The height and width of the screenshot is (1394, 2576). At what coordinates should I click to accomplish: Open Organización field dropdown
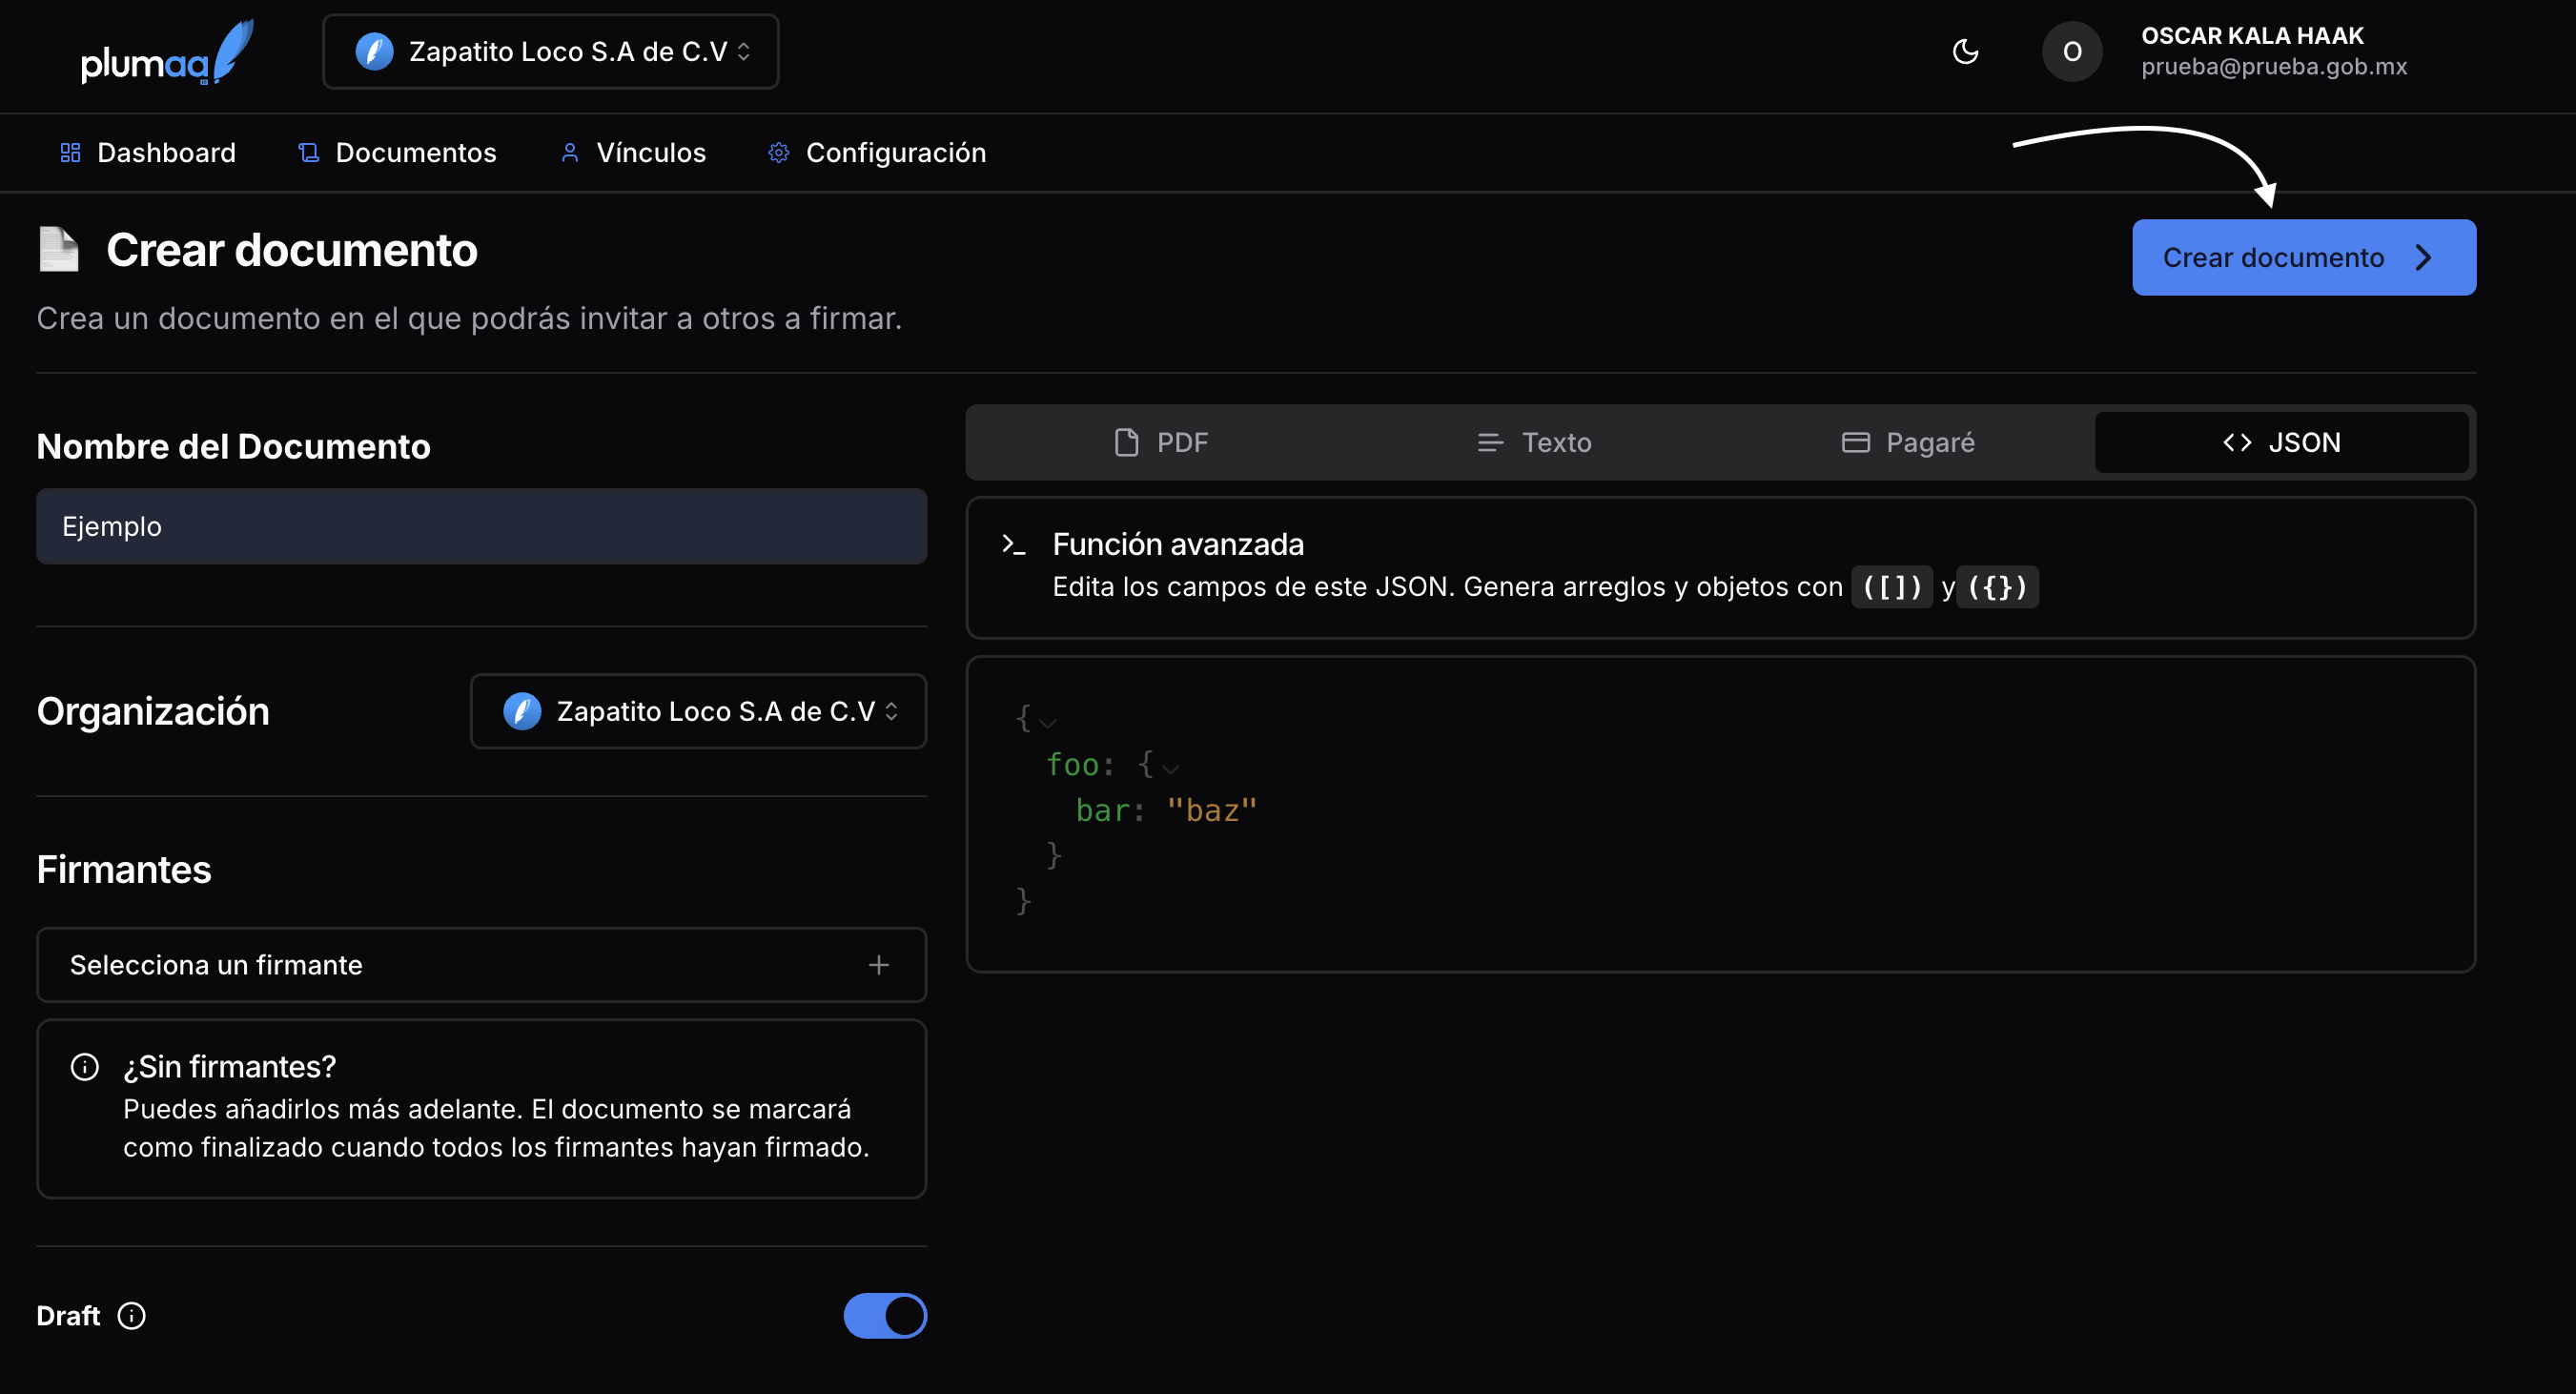[698, 711]
